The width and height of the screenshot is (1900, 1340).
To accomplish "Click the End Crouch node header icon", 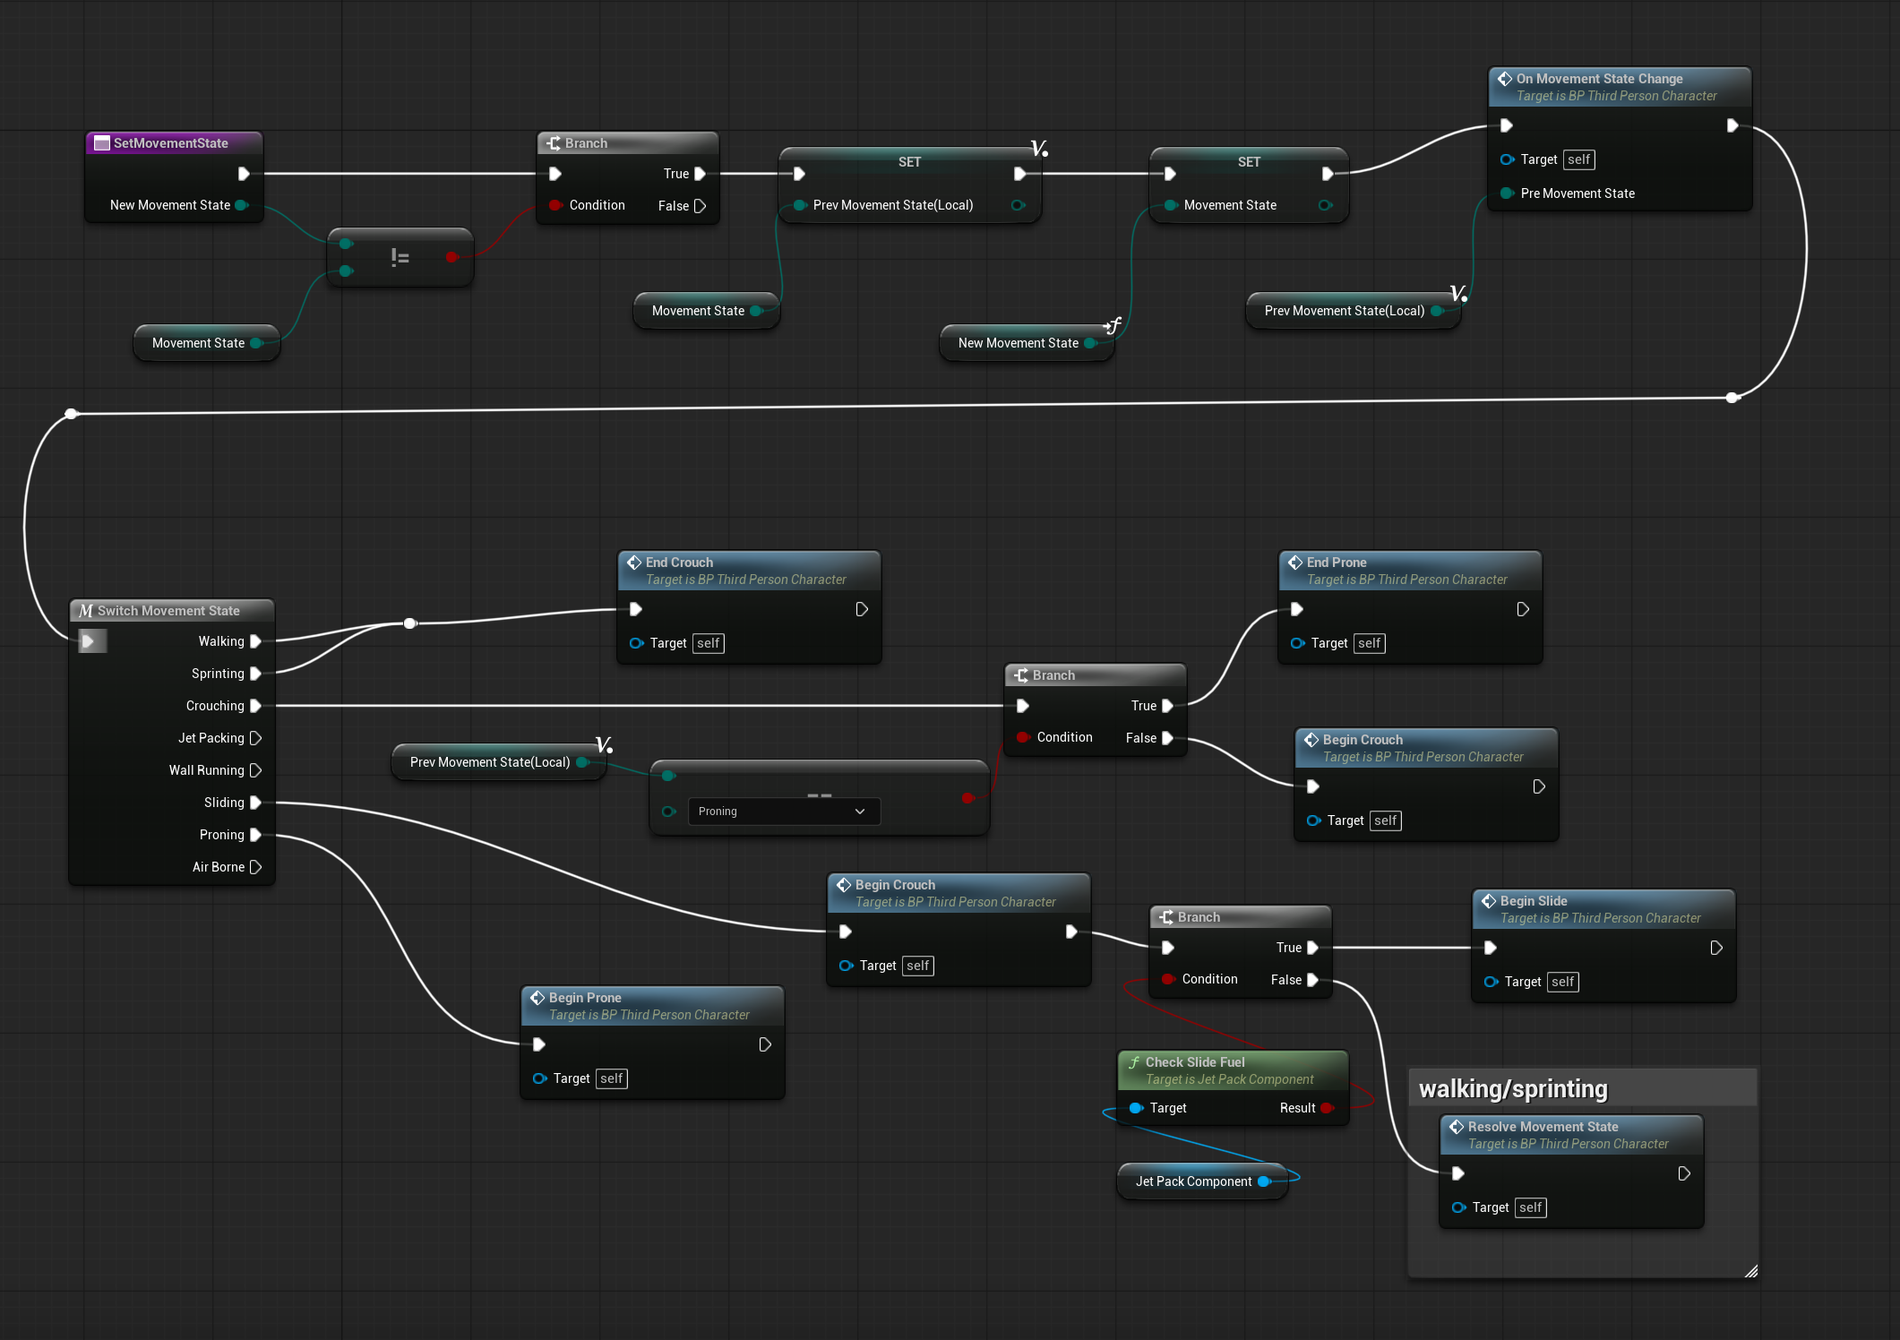I will pos(634,563).
